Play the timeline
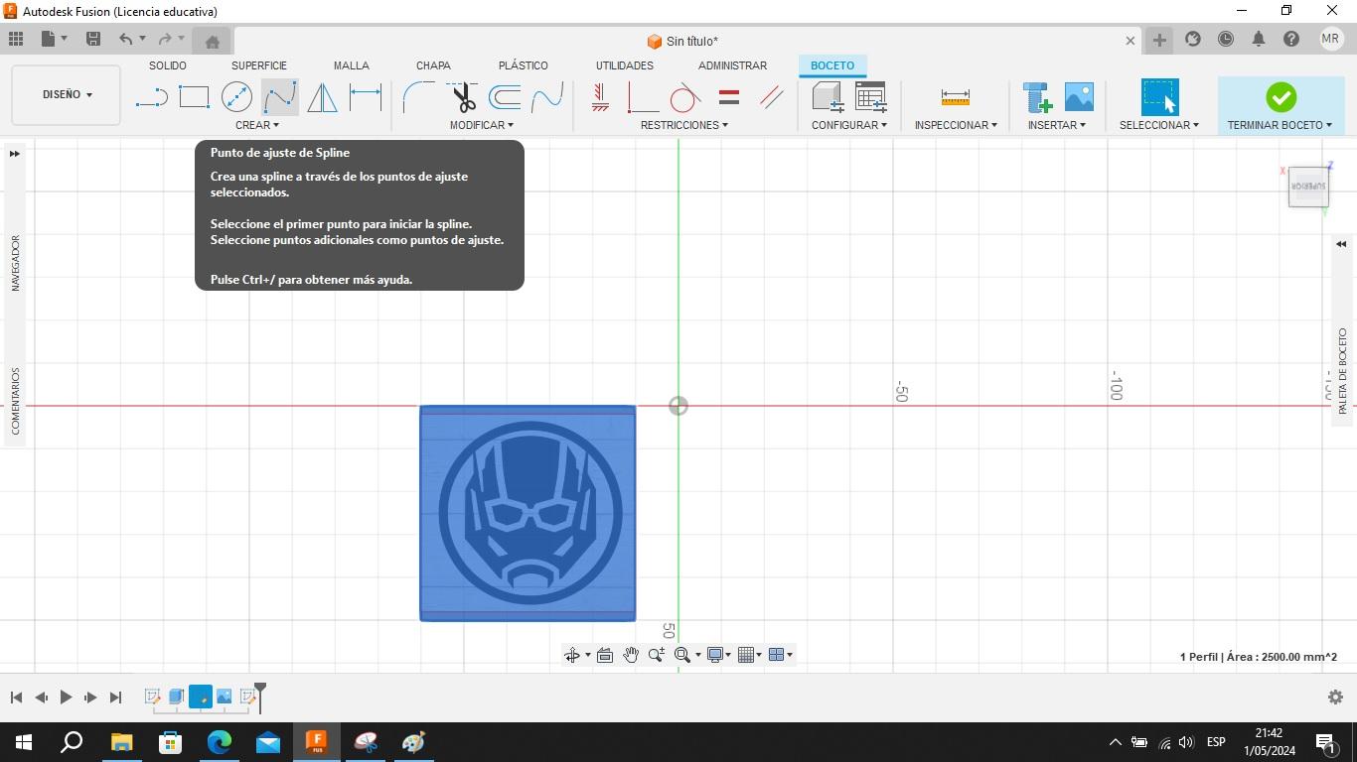Image resolution: width=1357 pixels, height=762 pixels. coord(66,698)
